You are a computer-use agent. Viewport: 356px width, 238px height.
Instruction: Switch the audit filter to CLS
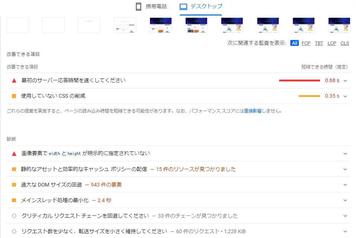[x=344, y=43]
